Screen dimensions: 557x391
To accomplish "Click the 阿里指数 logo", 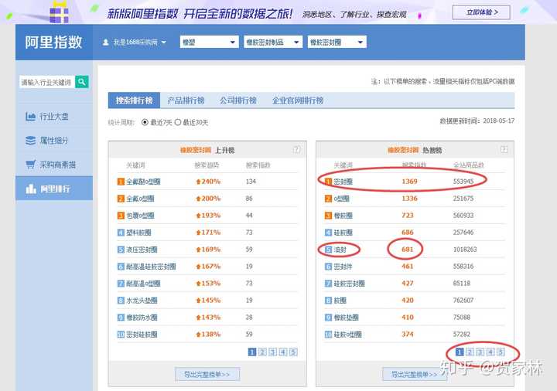I will coord(53,42).
